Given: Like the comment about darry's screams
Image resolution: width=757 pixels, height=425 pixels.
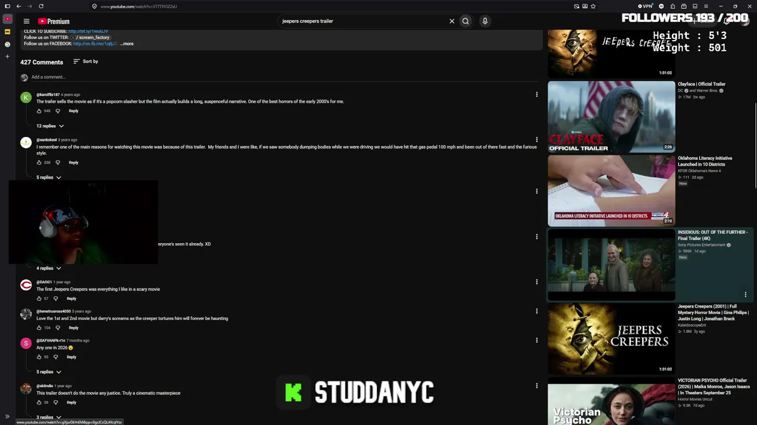Looking at the screenshot, I should point(39,328).
